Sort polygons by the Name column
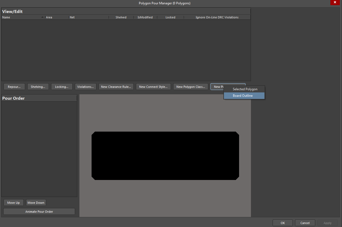Viewport: 342px width, 227px height. tap(22, 17)
